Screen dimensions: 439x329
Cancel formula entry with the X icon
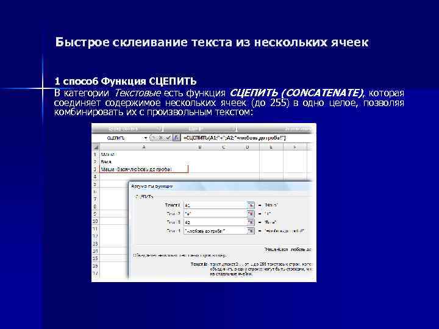tap(161, 138)
